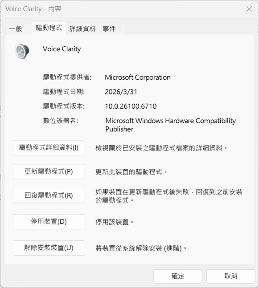
Task: Click the Microsoft Windows Hardware Compatibility Publisher text
Action: (171, 125)
